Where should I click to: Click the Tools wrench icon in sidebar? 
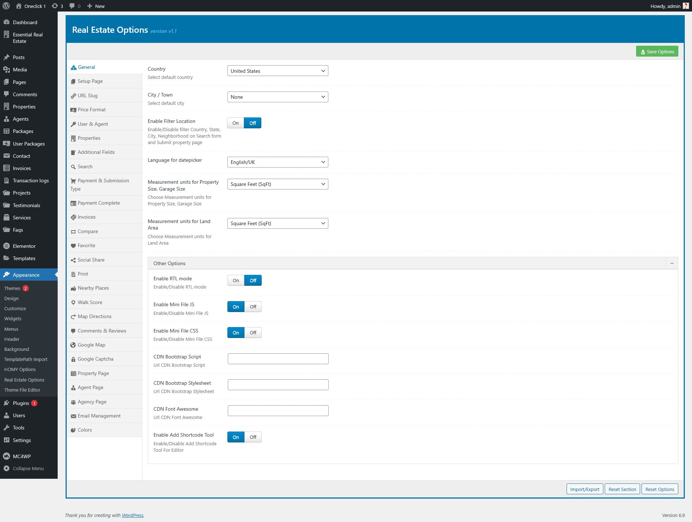tap(6, 427)
